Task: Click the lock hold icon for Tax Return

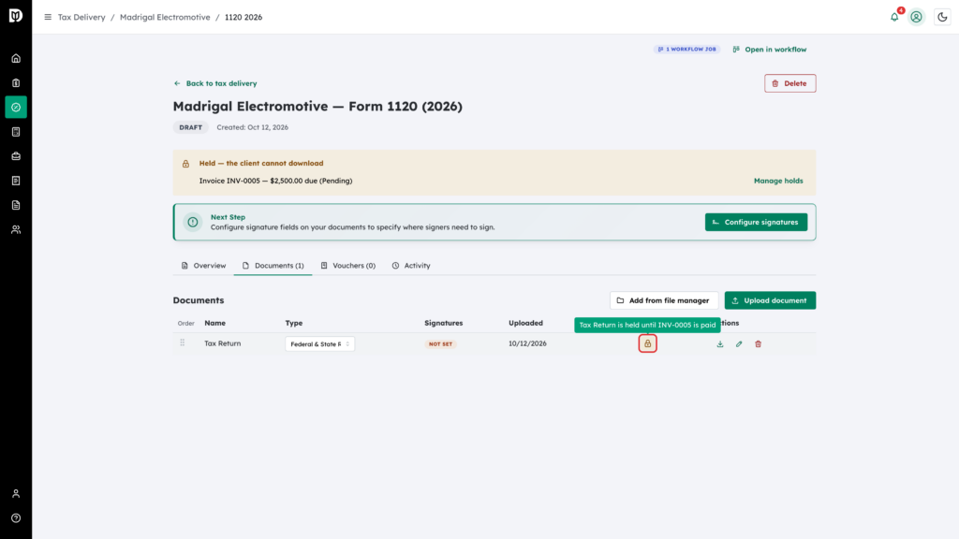Action: [648, 343]
